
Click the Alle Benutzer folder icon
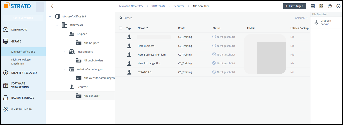[x=79, y=96]
